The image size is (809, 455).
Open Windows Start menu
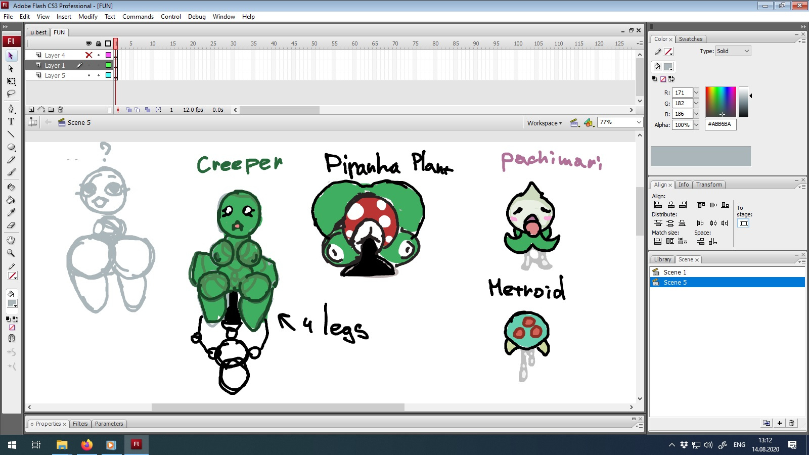coord(12,445)
